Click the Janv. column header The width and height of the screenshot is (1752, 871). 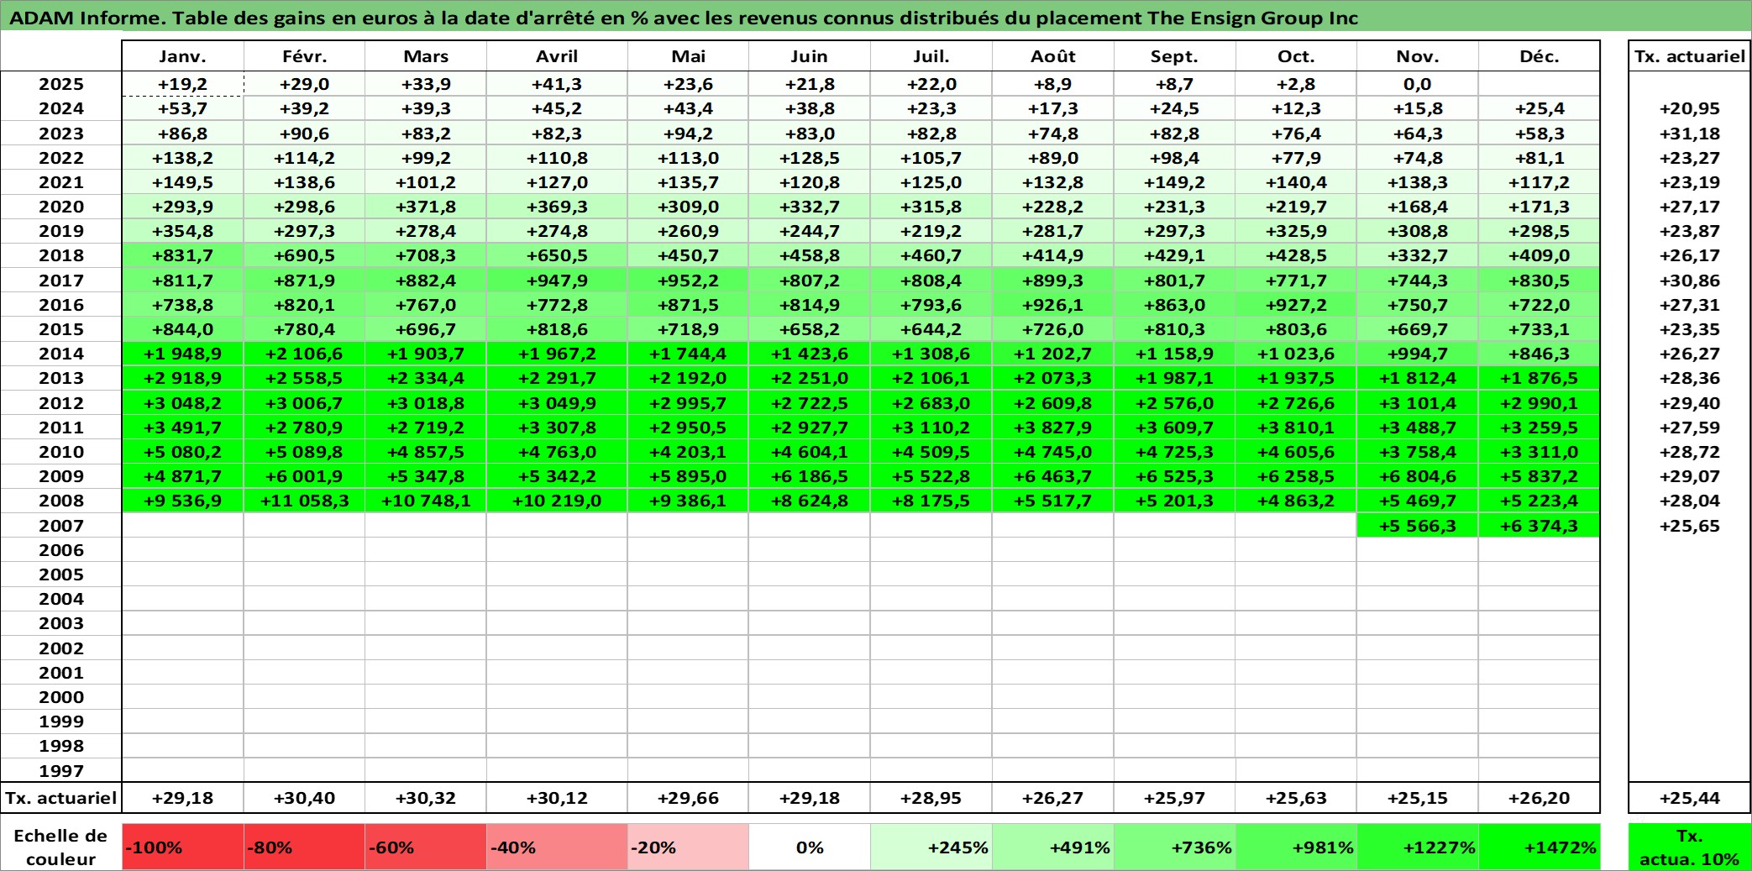click(182, 56)
